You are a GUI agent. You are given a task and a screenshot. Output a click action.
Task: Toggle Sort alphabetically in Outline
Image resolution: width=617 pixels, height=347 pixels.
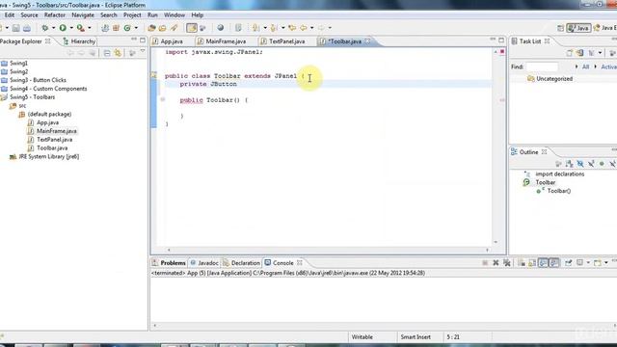(x=569, y=163)
